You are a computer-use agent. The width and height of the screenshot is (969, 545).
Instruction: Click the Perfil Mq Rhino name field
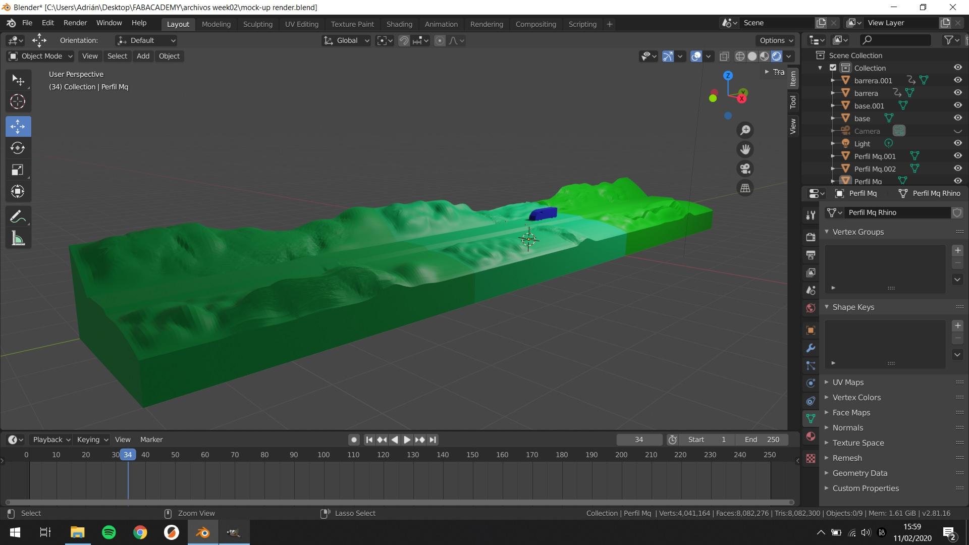898,212
